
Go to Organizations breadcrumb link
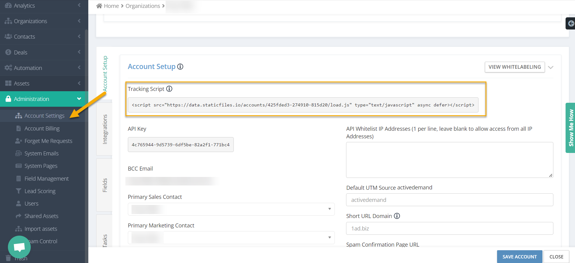pyautogui.click(x=143, y=6)
